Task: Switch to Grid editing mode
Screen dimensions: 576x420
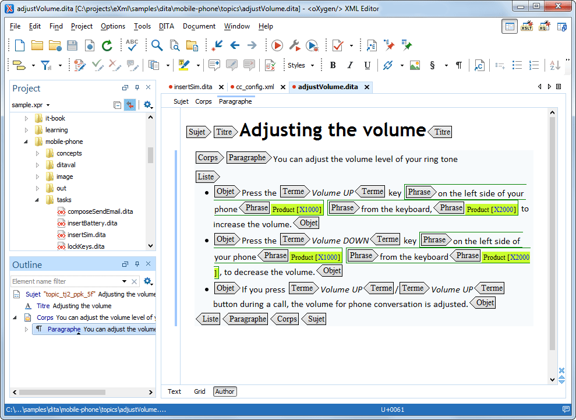Action: point(199,391)
